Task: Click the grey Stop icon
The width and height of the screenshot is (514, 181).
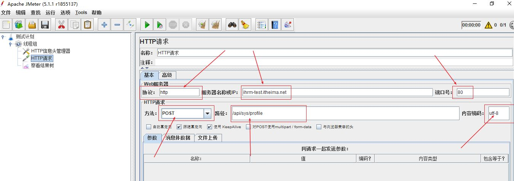Action: [173, 25]
